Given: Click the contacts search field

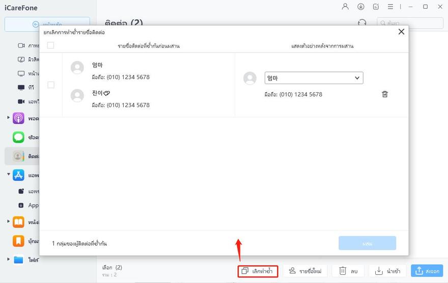Looking at the screenshot, I should point(410,23).
